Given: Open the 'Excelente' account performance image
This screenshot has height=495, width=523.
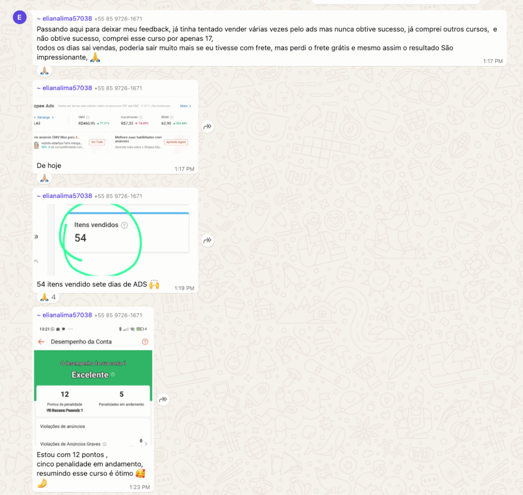Looking at the screenshot, I should click(93, 385).
